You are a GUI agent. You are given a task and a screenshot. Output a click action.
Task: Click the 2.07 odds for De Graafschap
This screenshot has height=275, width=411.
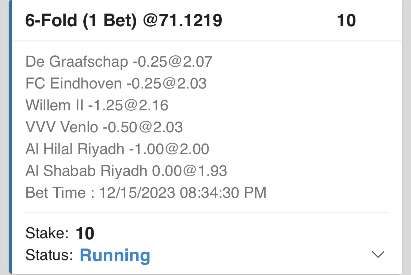click(198, 62)
